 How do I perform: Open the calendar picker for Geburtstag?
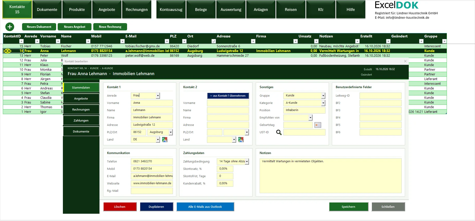tap(318, 125)
